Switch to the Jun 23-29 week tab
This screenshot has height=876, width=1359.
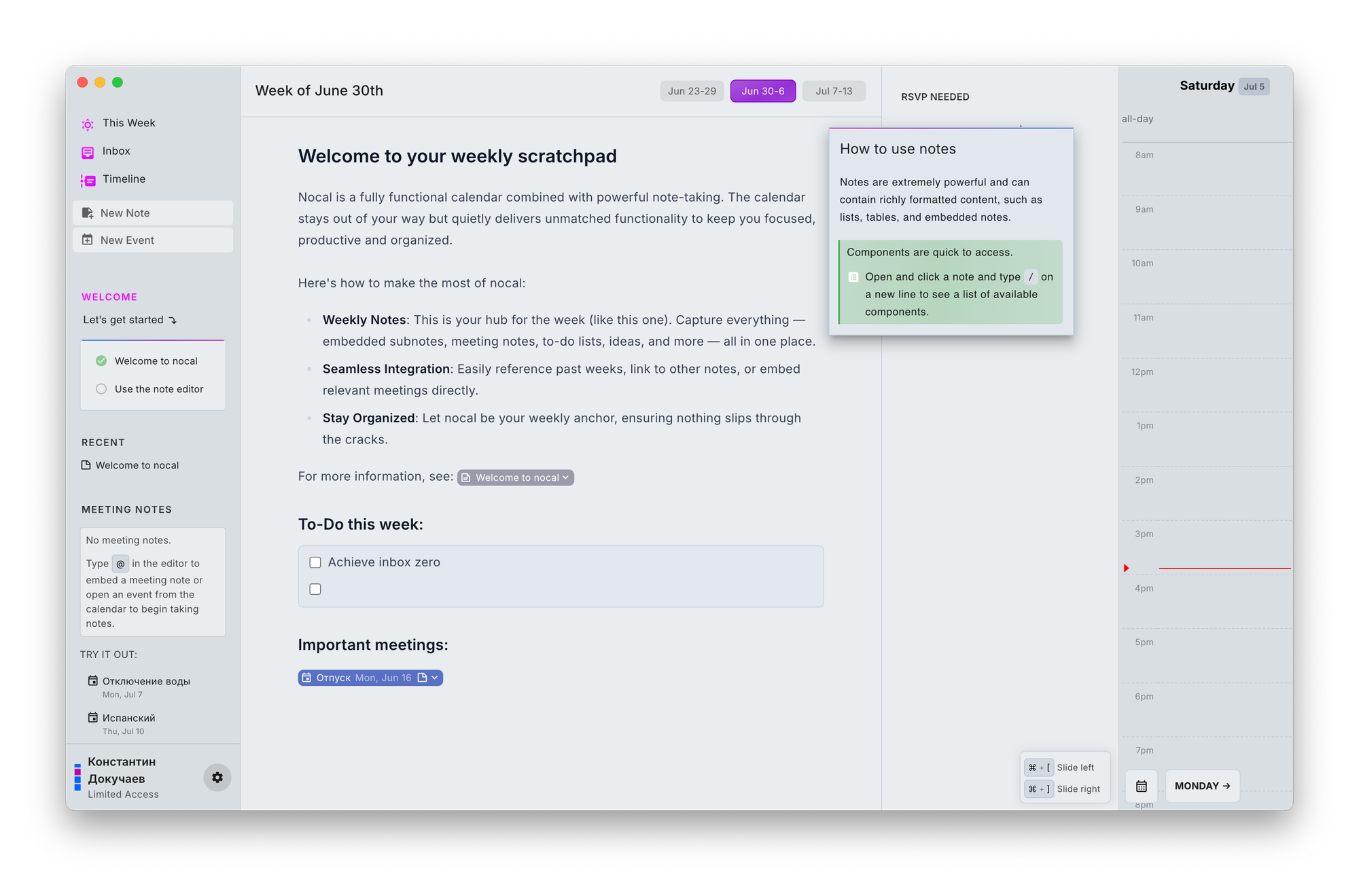[692, 91]
